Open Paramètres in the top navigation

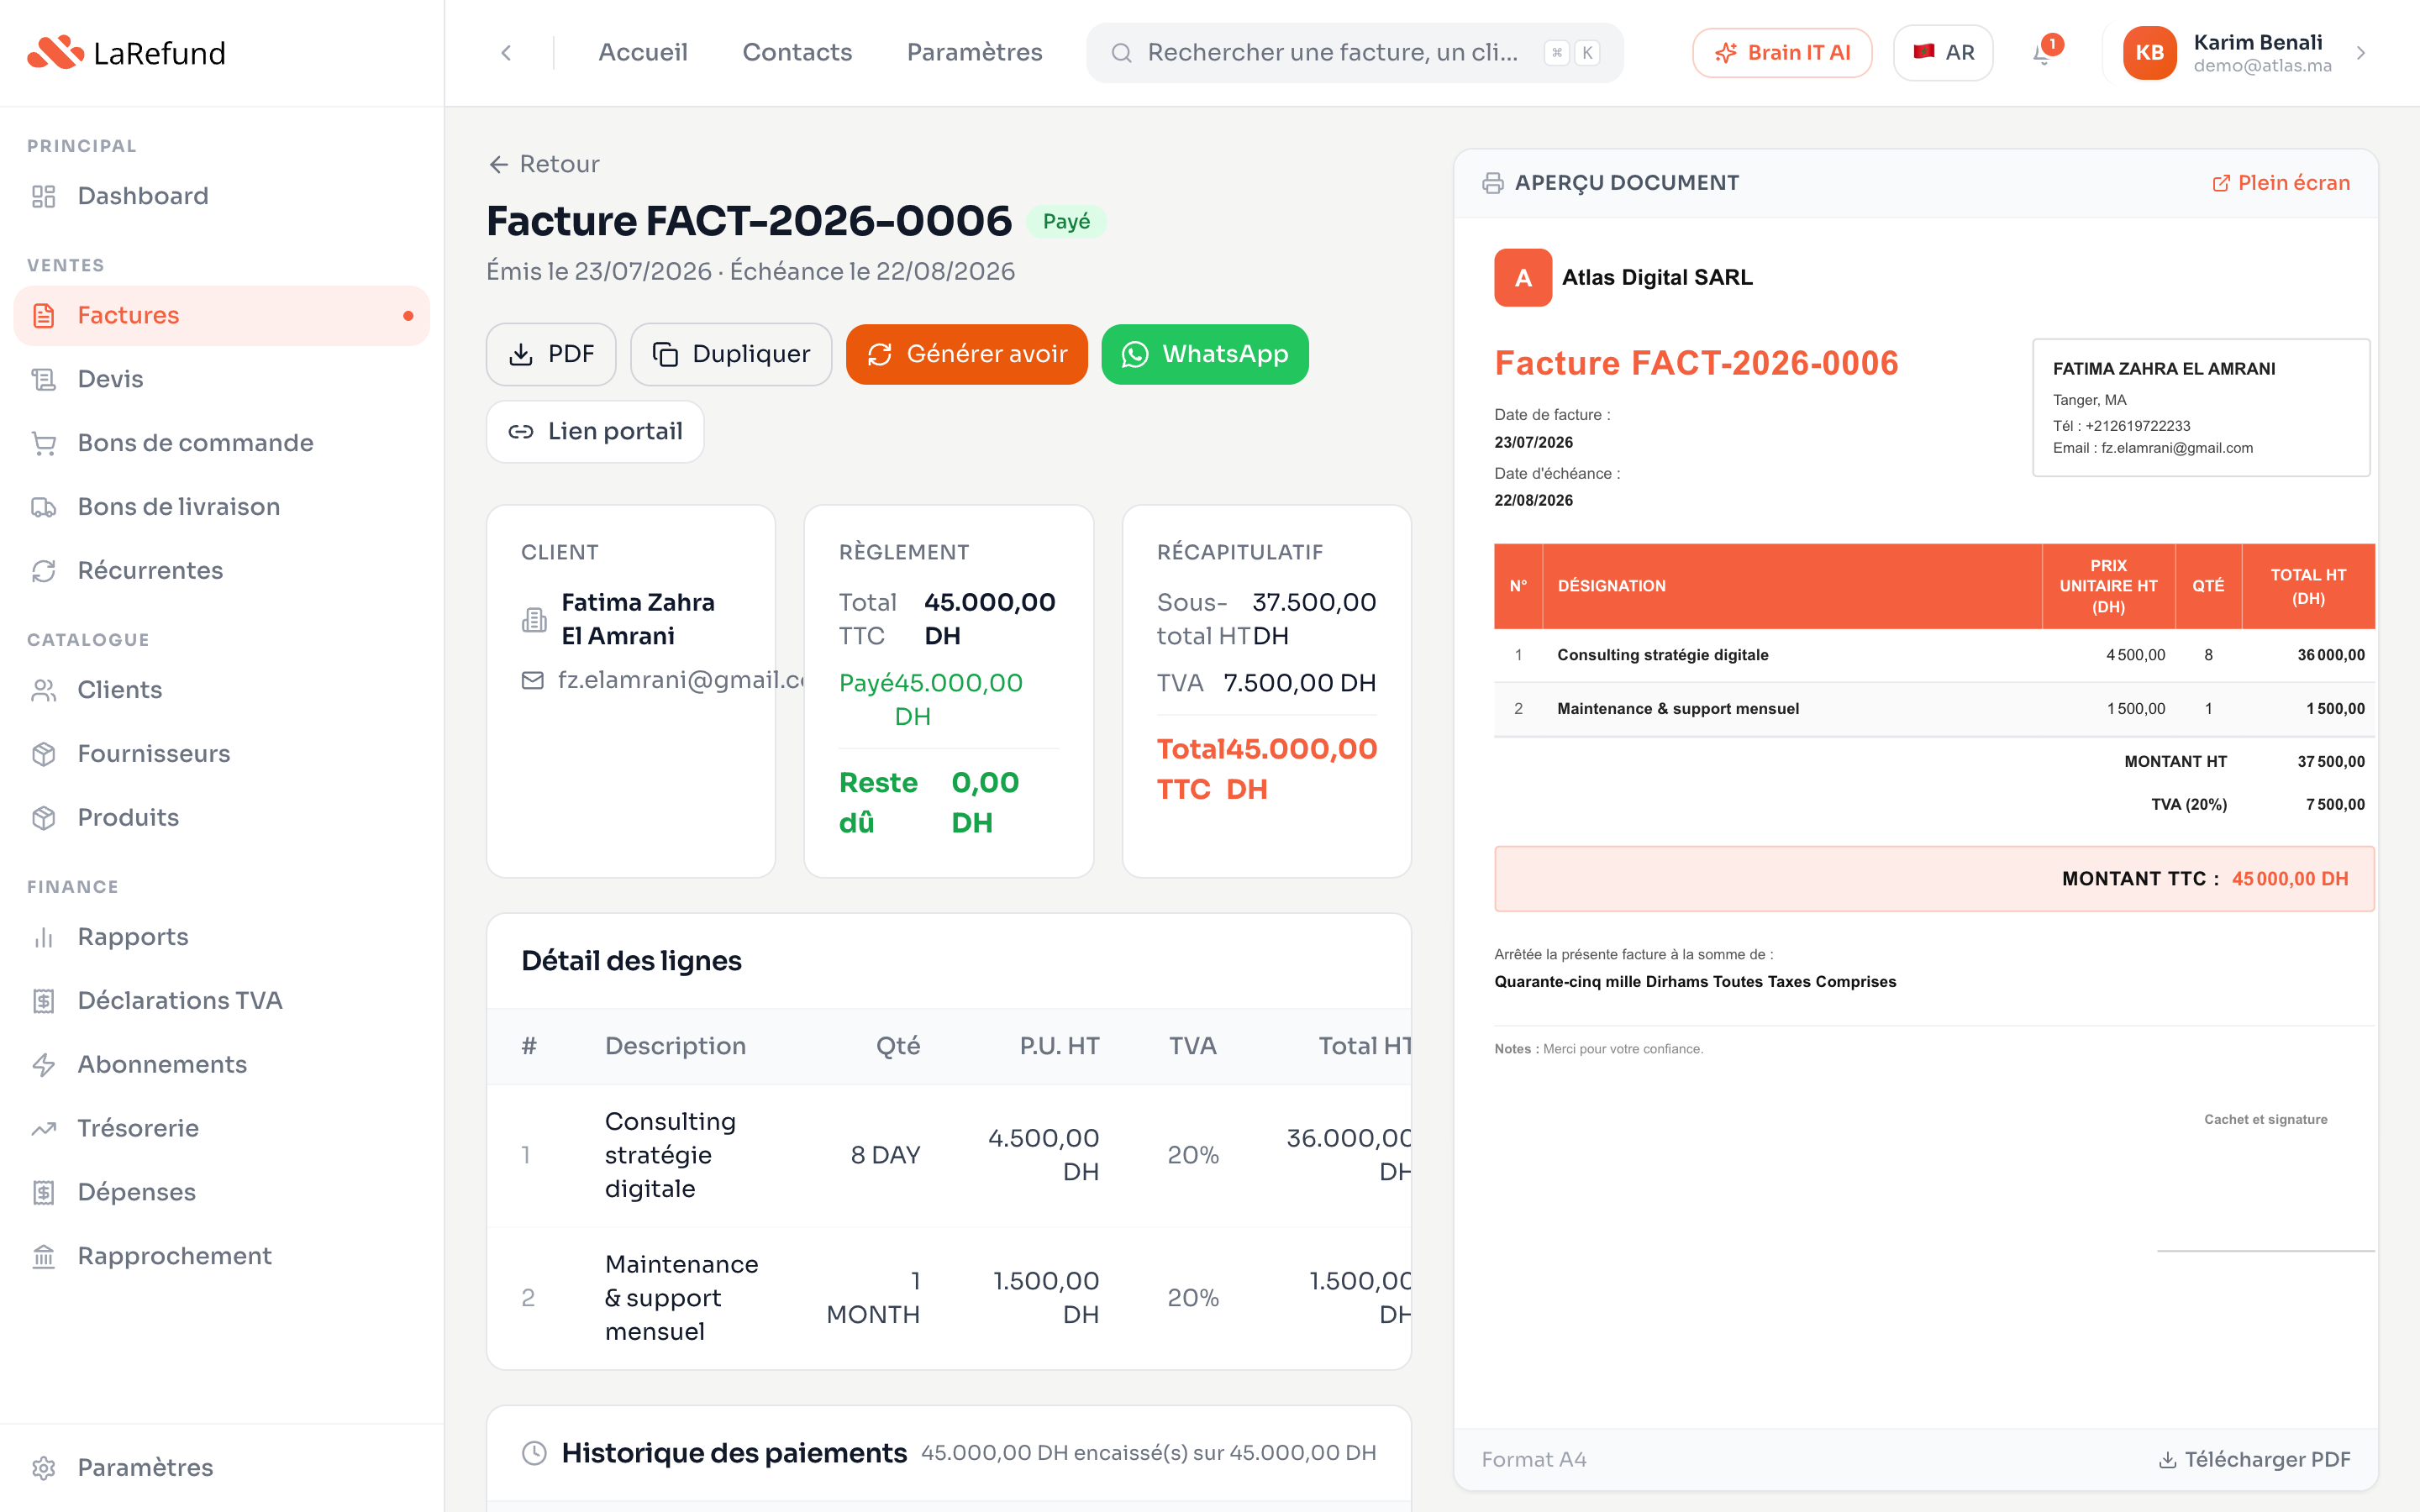[974, 53]
